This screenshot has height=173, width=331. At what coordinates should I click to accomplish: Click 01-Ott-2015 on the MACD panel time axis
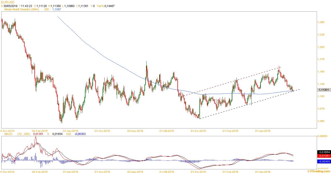[167, 171]
